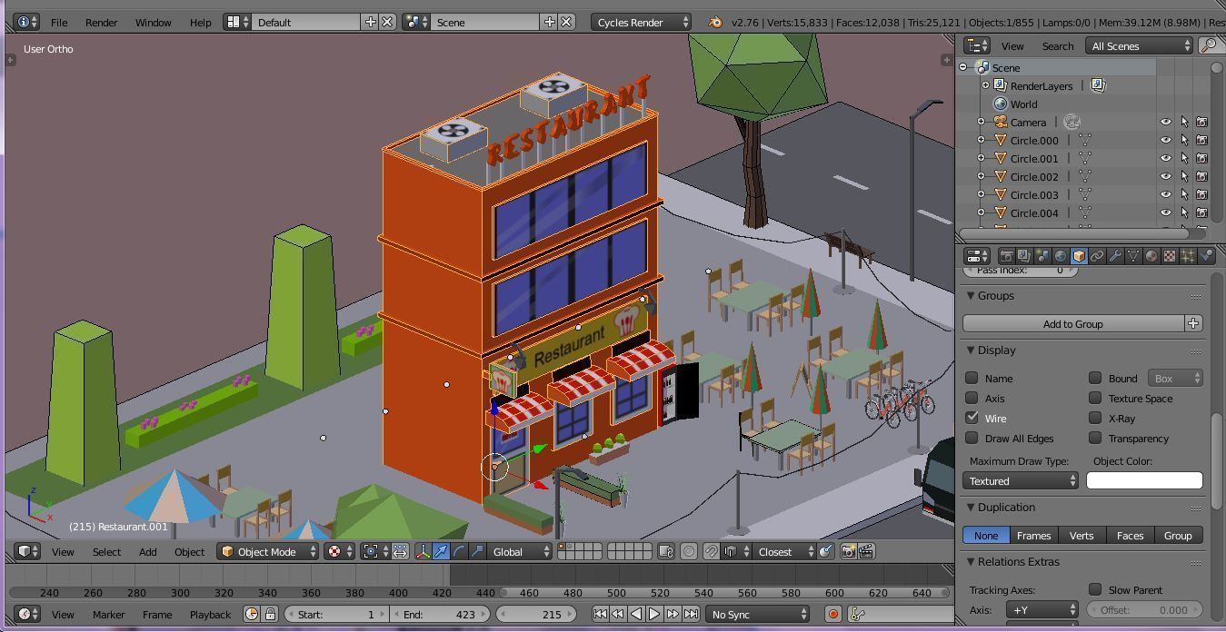Enable the Texture Space checkbox
The width and height of the screenshot is (1226, 632).
coord(1095,398)
